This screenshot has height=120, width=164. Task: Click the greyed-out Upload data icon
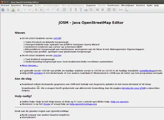click(x=18, y=10)
